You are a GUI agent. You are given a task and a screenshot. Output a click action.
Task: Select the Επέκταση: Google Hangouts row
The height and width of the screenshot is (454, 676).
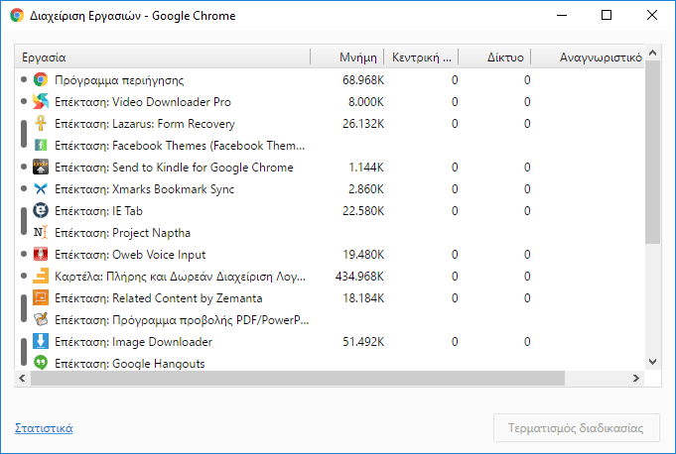tap(330, 363)
